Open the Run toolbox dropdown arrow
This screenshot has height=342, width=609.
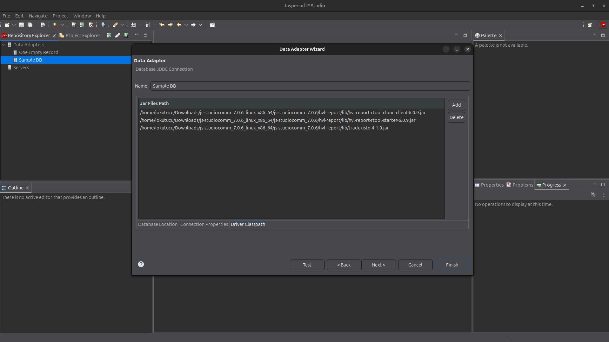click(x=62, y=25)
